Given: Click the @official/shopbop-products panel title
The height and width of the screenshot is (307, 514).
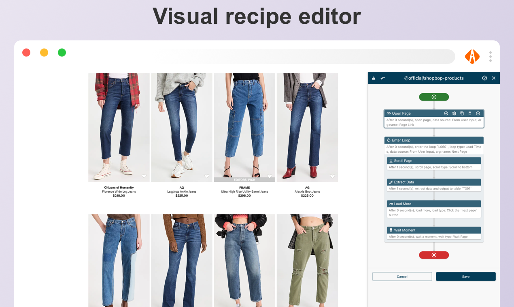Looking at the screenshot, I should pyautogui.click(x=434, y=78).
